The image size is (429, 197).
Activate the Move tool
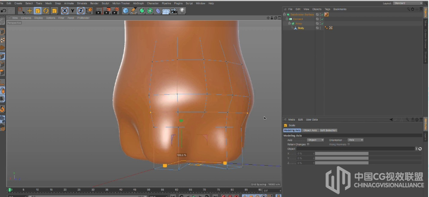pyautogui.click(x=30, y=11)
